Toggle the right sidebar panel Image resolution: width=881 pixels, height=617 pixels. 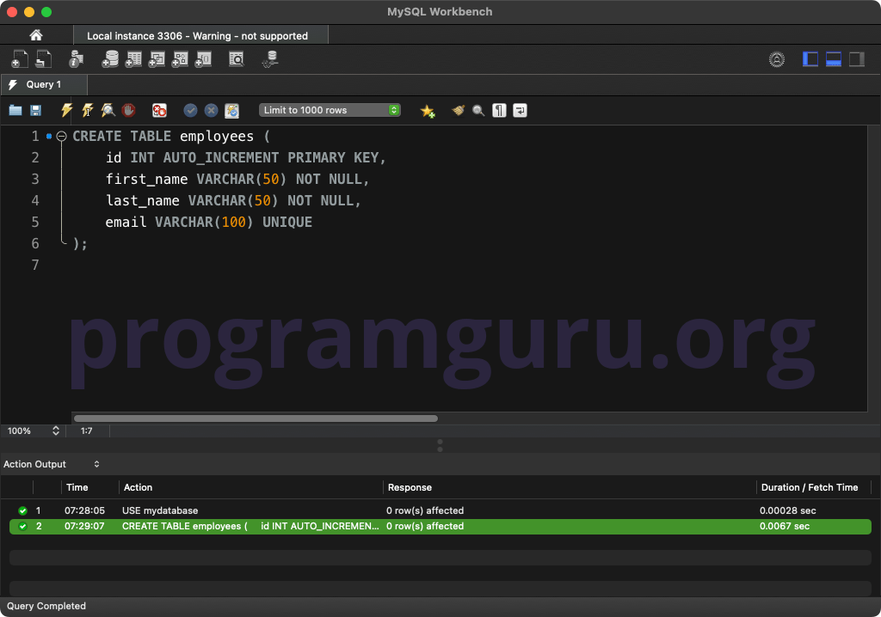tap(856, 59)
